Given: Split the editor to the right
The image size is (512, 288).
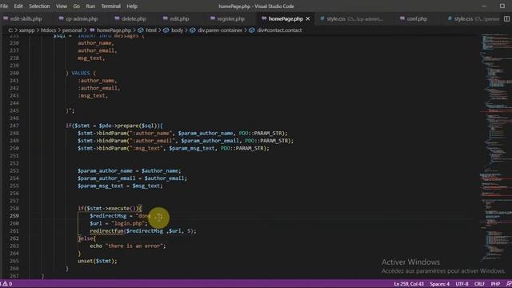Looking at the screenshot, I should [506, 19].
